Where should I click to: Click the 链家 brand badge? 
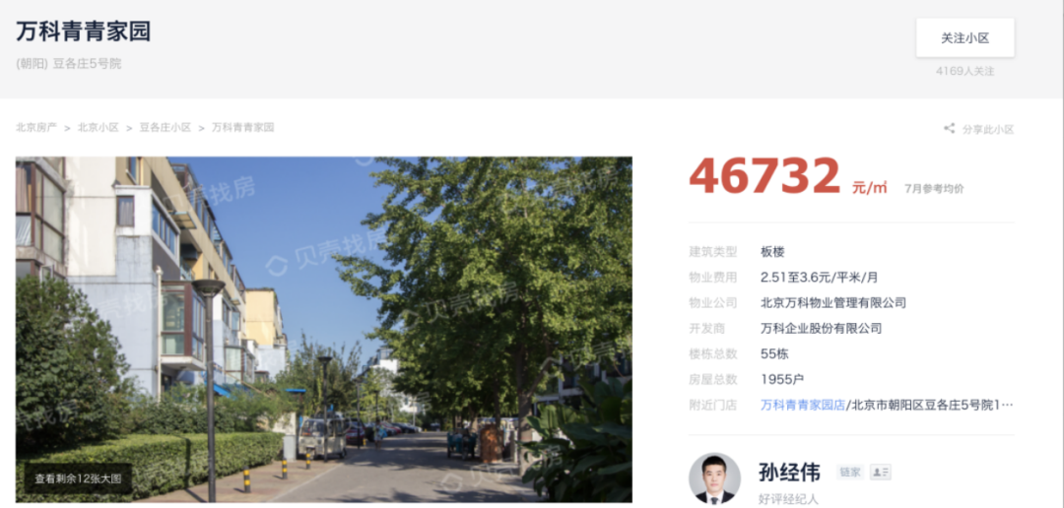tap(850, 472)
